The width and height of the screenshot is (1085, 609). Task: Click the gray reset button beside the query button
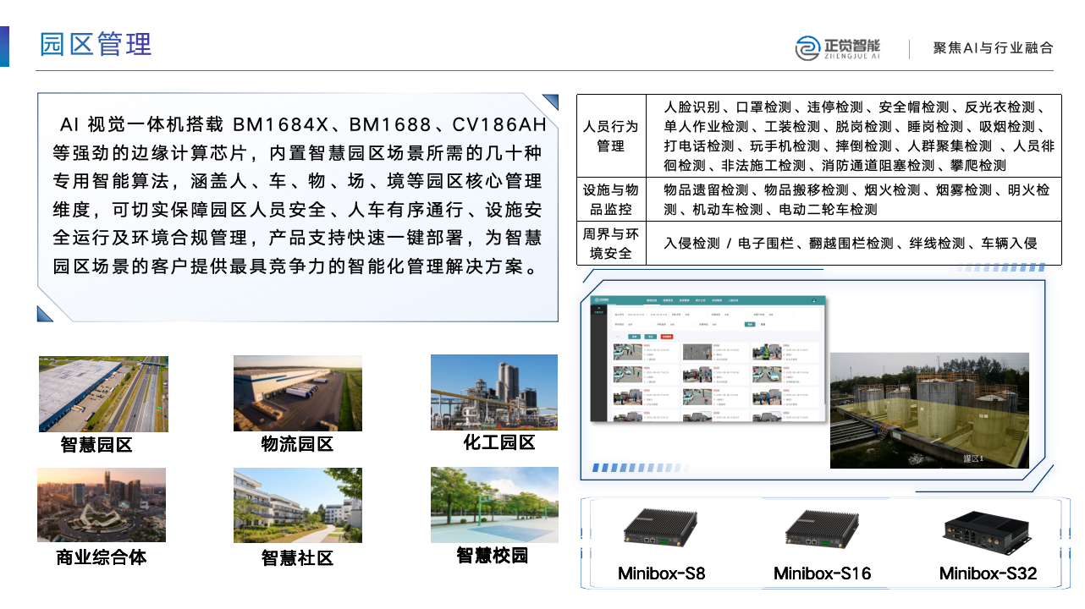[763, 324]
